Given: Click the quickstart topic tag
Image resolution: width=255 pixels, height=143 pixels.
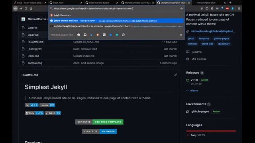Looking at the screenshot, I should click(x=224, y=44).
